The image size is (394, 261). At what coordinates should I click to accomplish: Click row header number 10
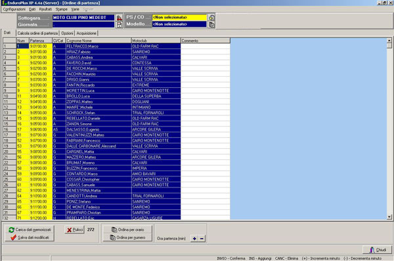pyautogui.click(x=10, y=96)
